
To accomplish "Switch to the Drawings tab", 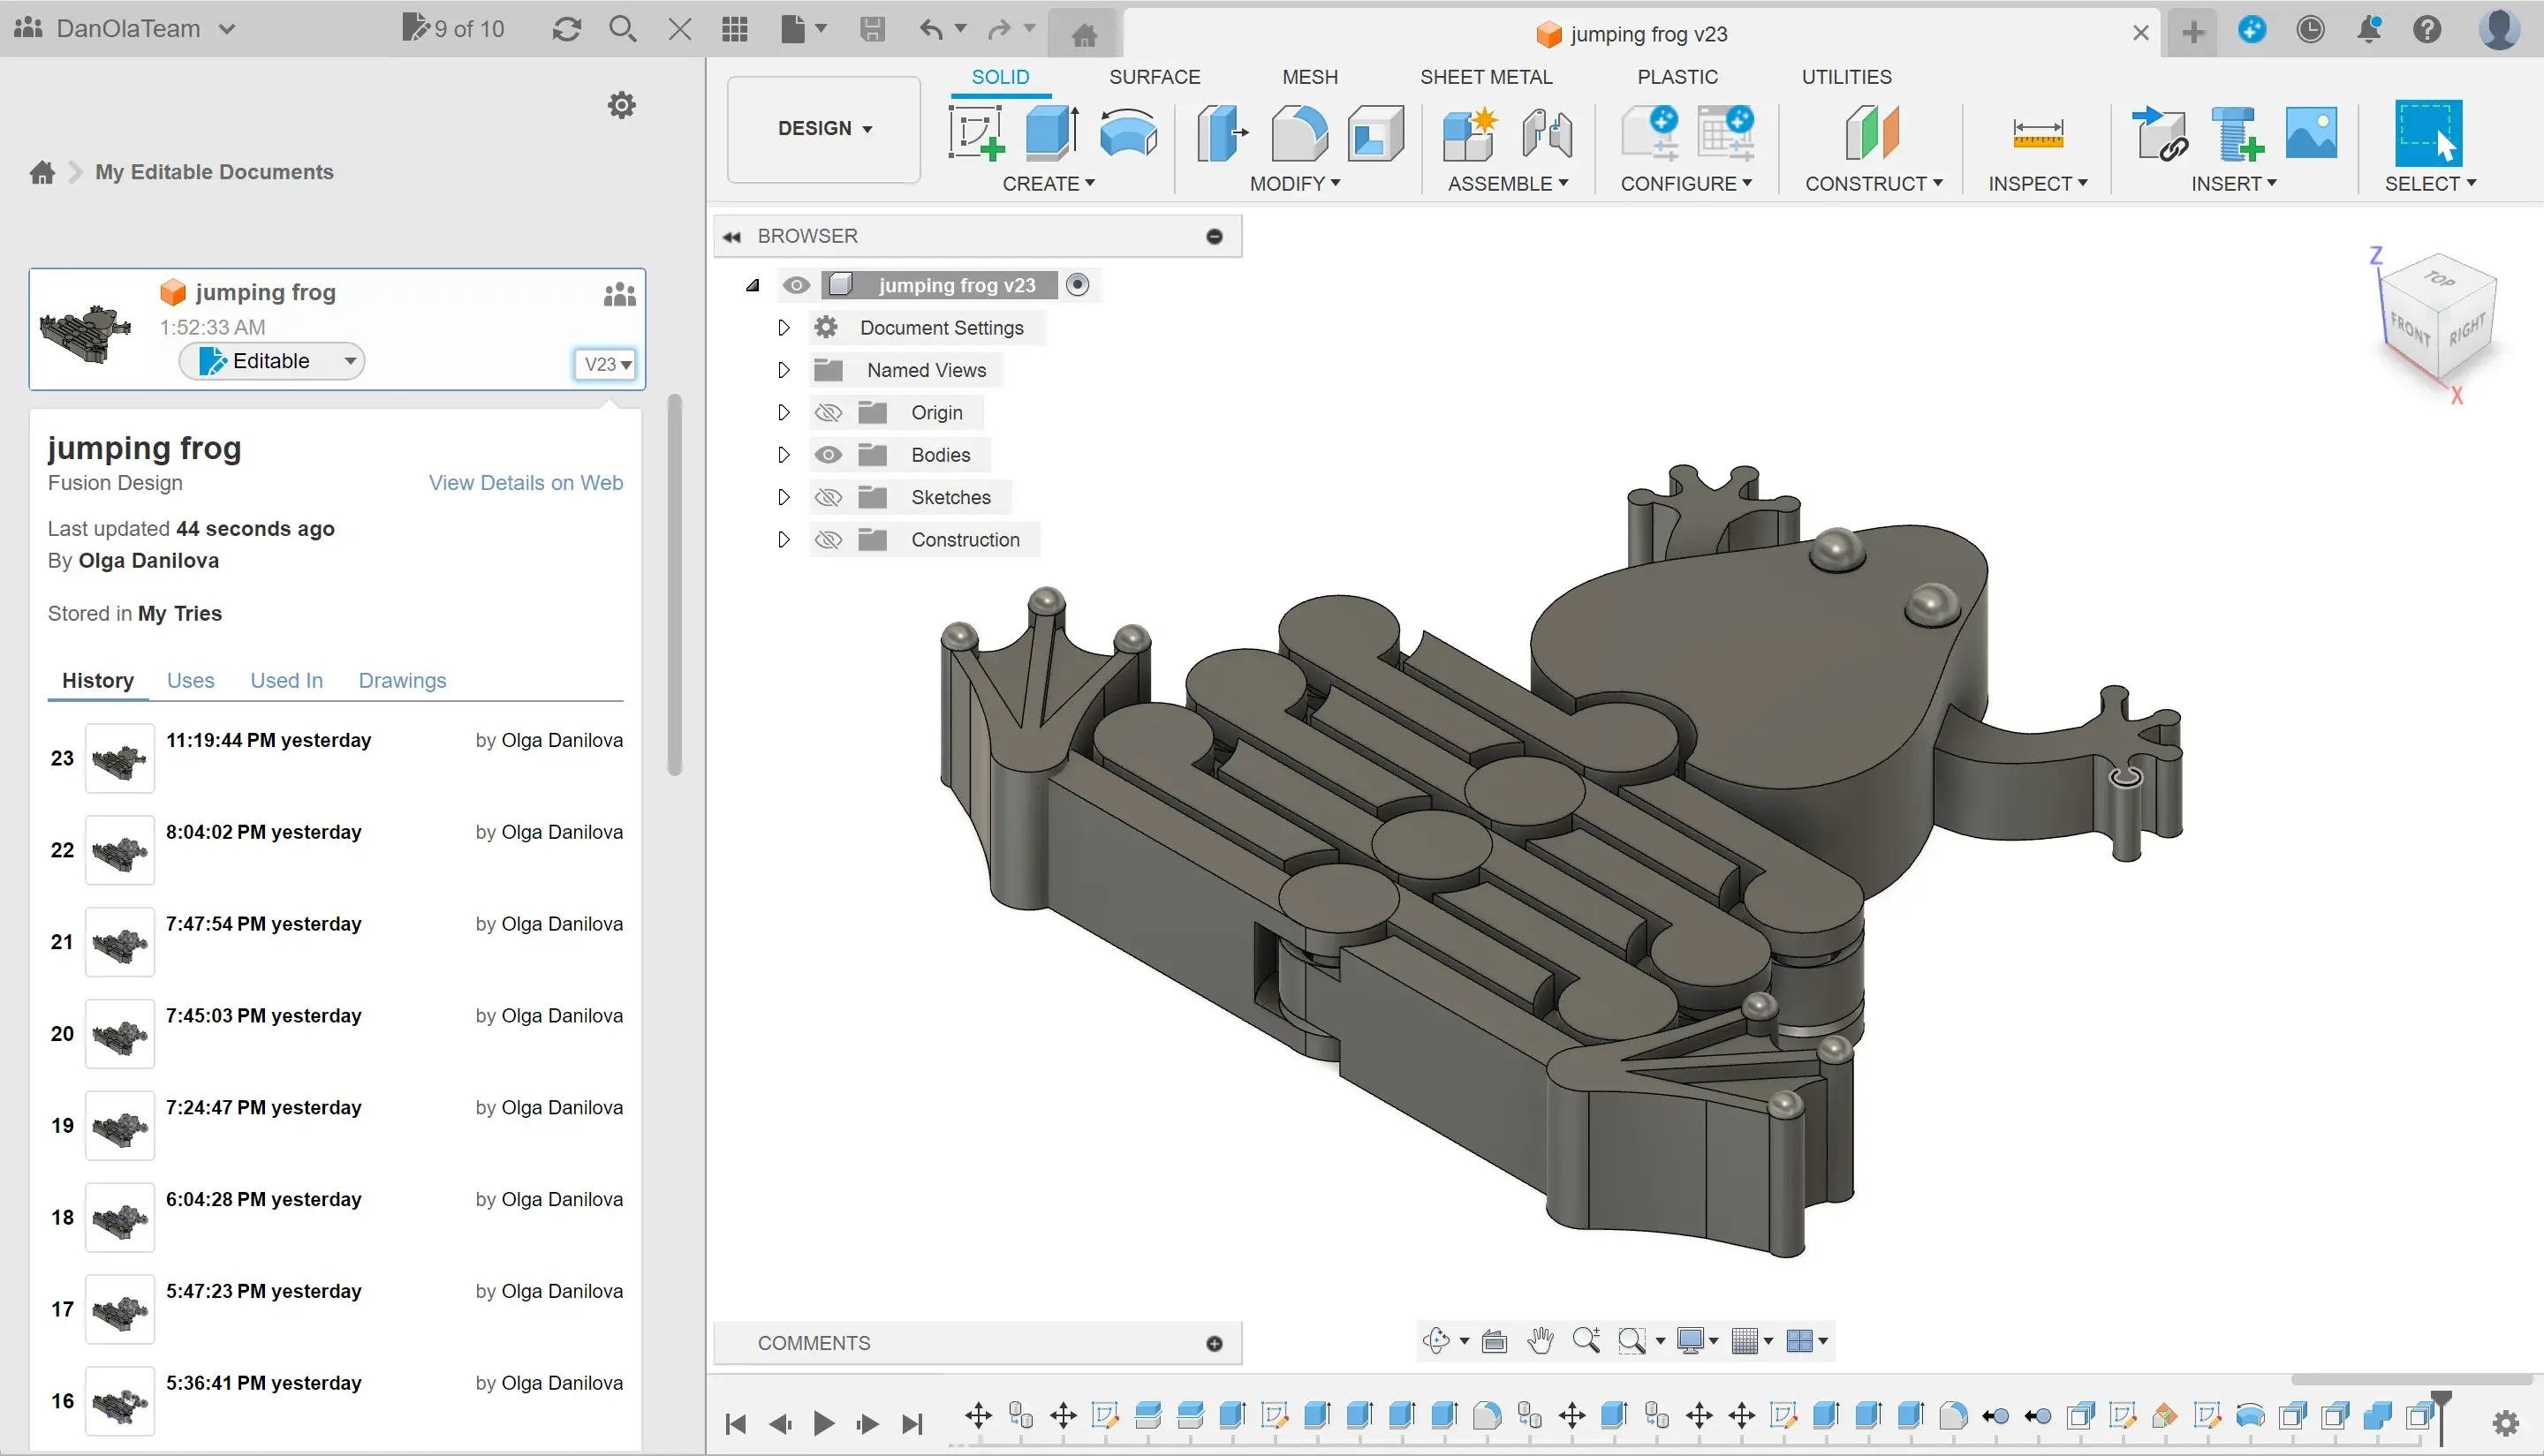I will 402,681.
